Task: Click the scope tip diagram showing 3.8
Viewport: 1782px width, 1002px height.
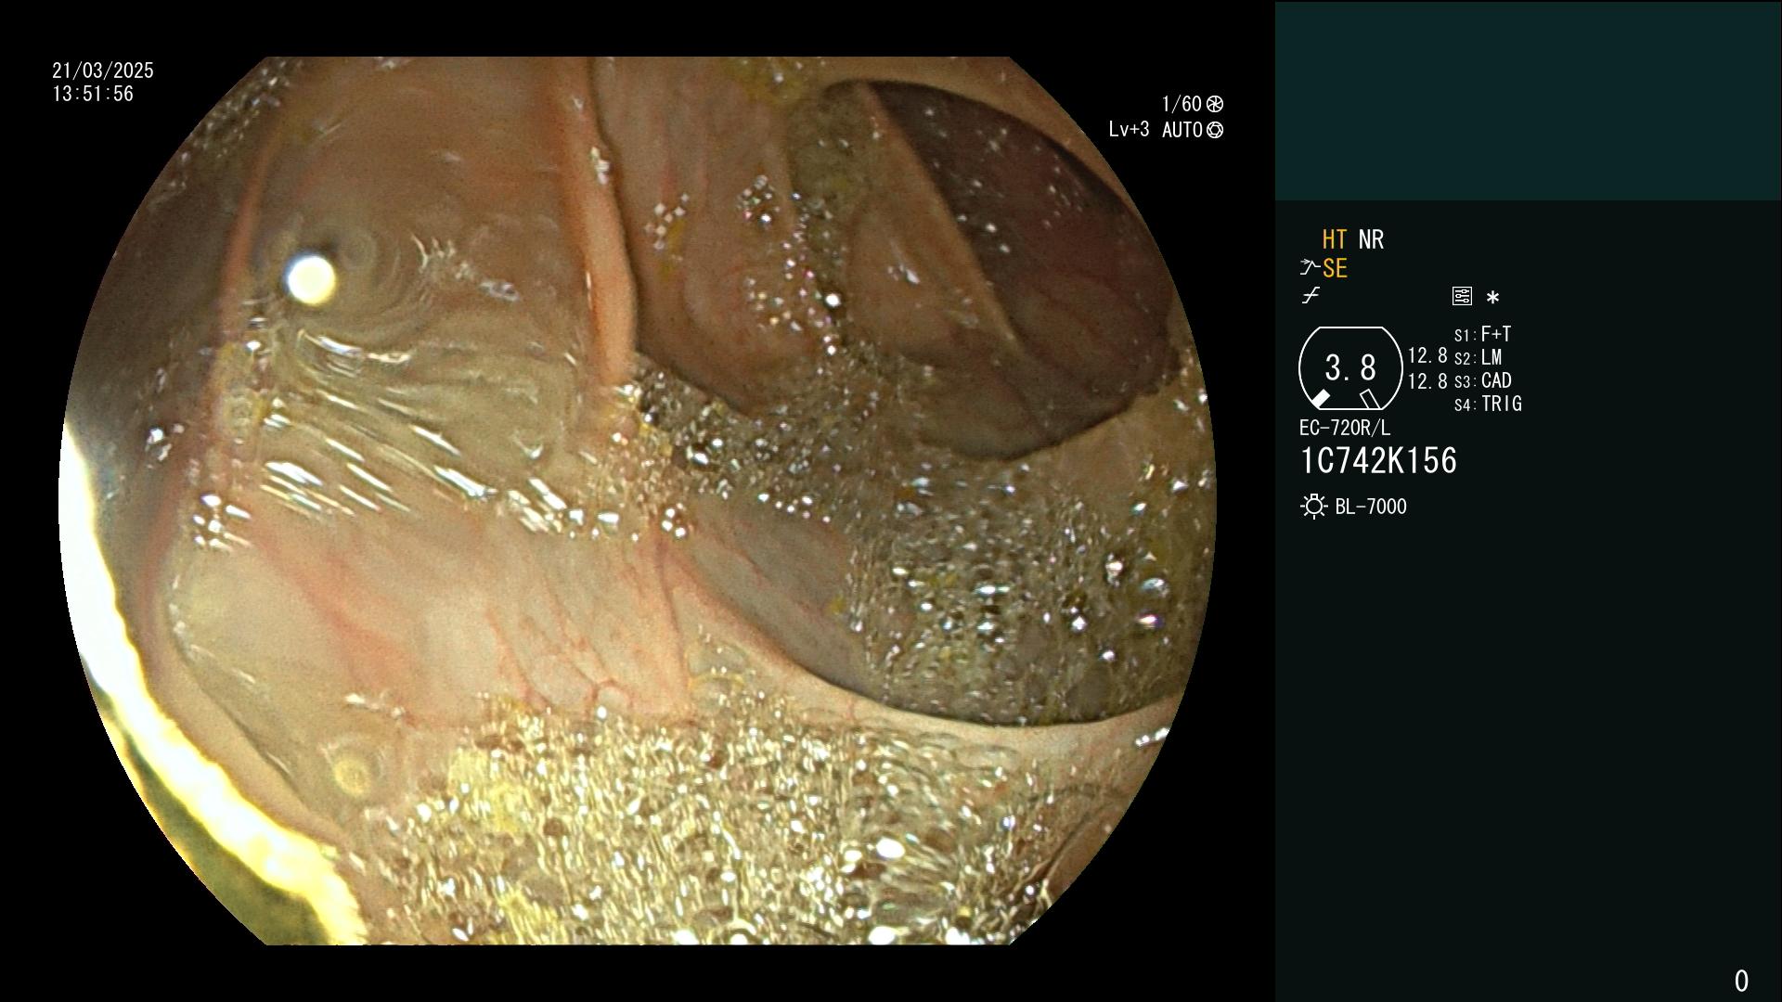Action: [x=1350, y=368]
